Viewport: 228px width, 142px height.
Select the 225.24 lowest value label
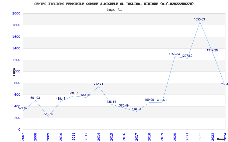(48, 114)
